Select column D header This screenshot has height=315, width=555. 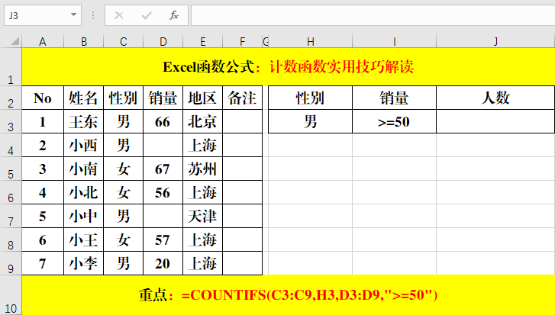(x=163, y=41)
